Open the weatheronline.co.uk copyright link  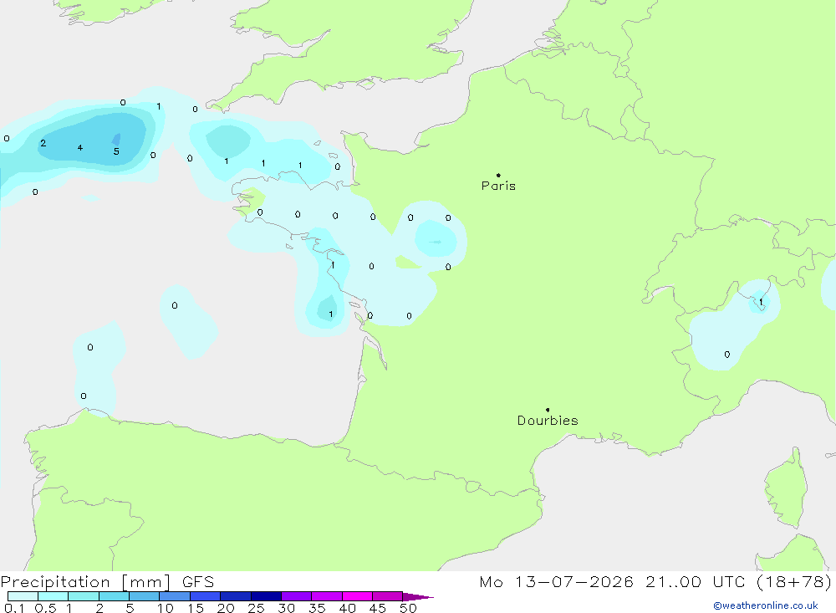766,605
